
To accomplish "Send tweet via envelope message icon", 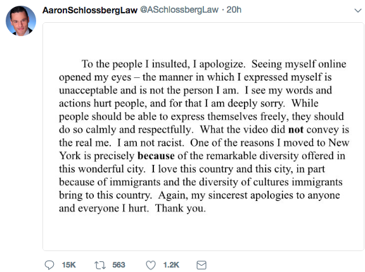I will [x=202, y=265].
